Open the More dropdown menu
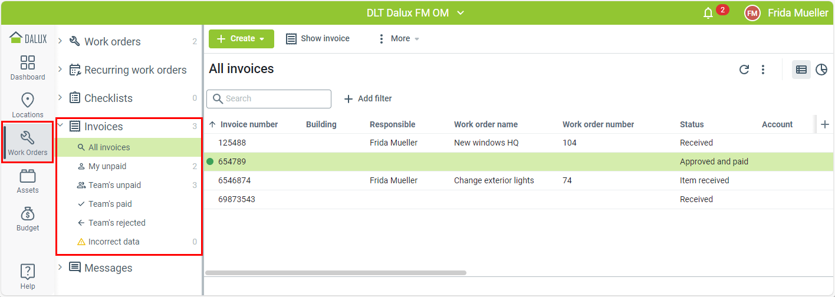The width and height of the screenshot is (835, 297). point(399,39)
